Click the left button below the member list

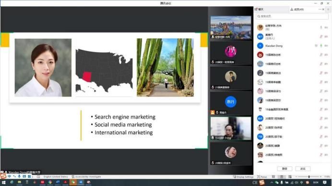pyautogui.click(x=285, y=169)
